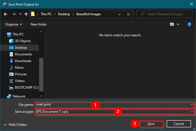Screen dimensions: 196x131
Task: Click the Chrome icon in title bar
Action: (5, 4)
